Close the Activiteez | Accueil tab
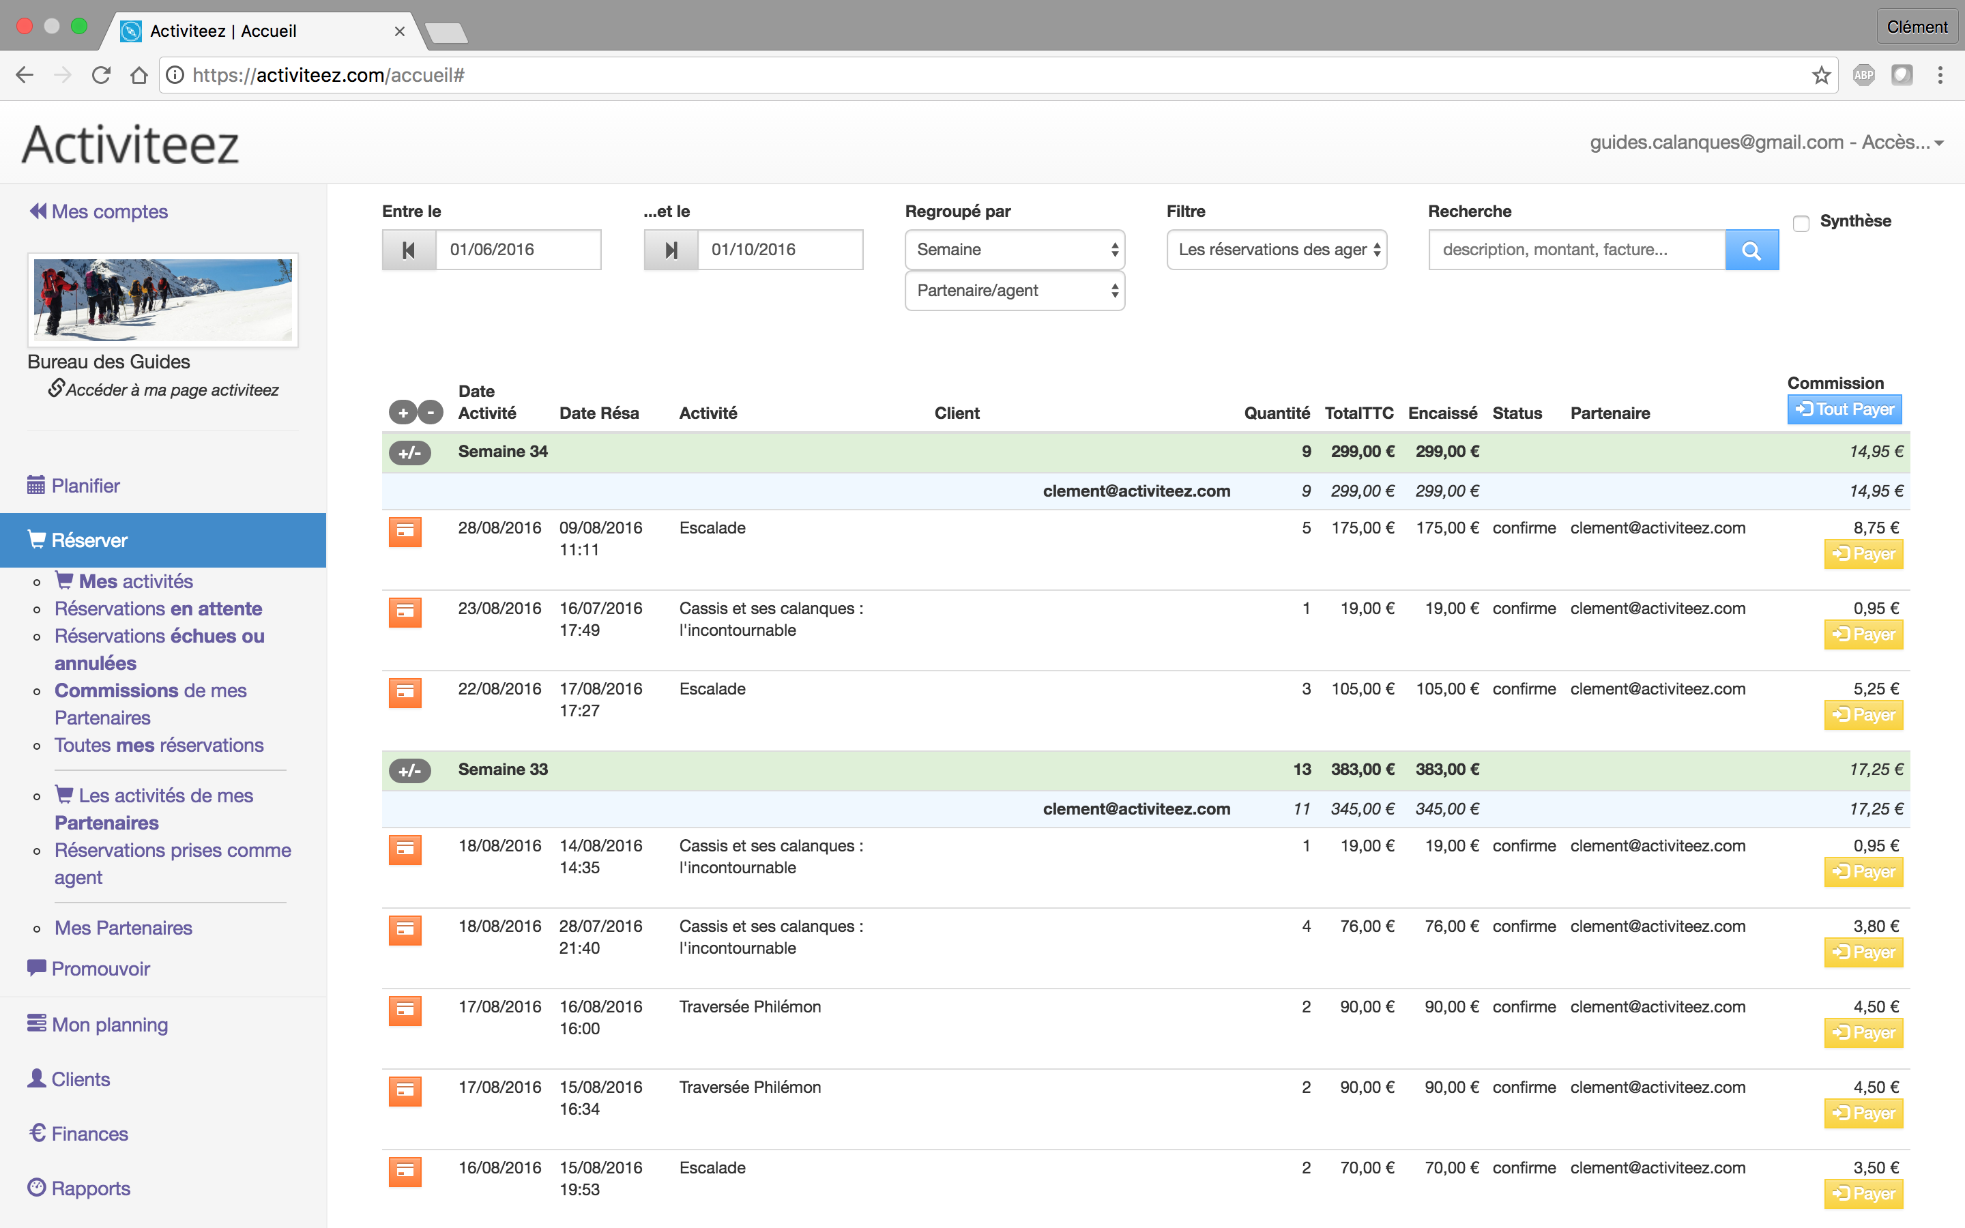 [400, 31]
